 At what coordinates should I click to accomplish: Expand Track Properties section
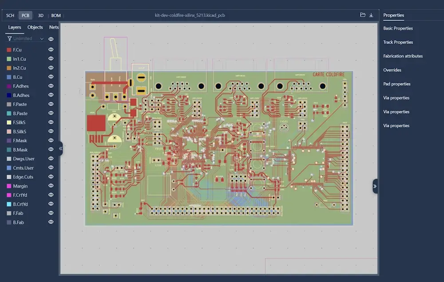click(x=398, y=42)
